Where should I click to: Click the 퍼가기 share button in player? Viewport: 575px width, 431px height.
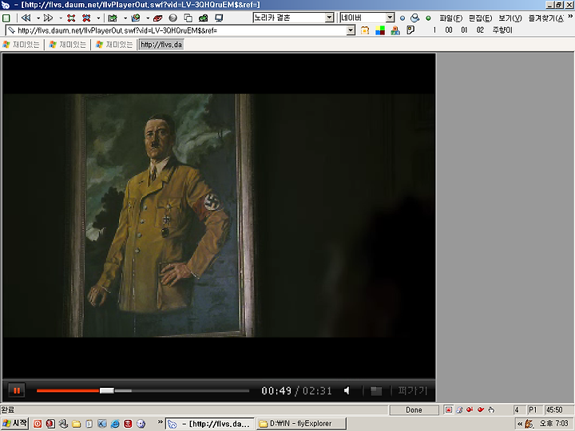coord(413,390)
